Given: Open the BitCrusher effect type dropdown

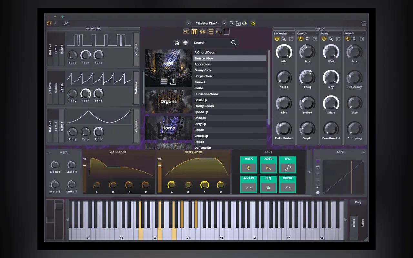Looking at the screenshot, I should 284,34.
